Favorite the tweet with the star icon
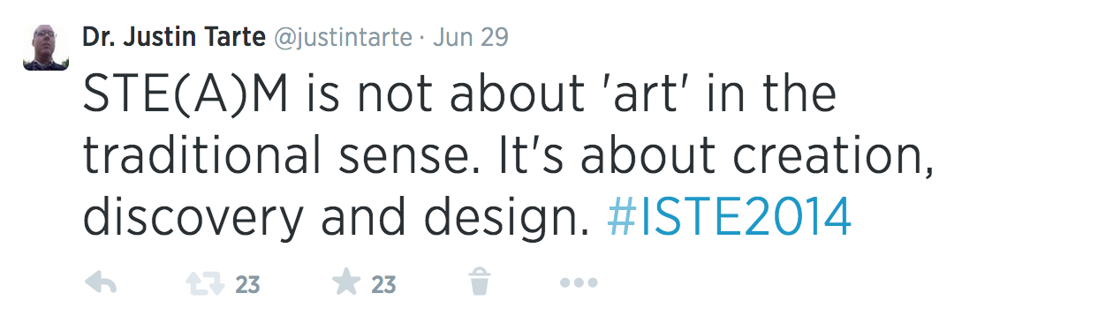This screenshot has height=323, width=1106. click(345, 283)
